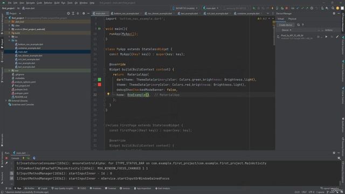Click the debug bug icon in top toolbar
The height and width of the screenshot is (194, 345).
[259, 8]
